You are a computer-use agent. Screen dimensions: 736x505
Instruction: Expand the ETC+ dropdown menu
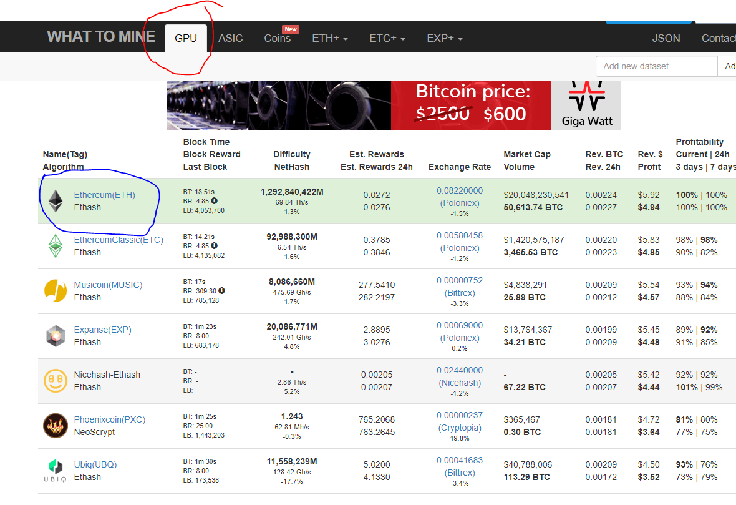(x=387, y=38)
